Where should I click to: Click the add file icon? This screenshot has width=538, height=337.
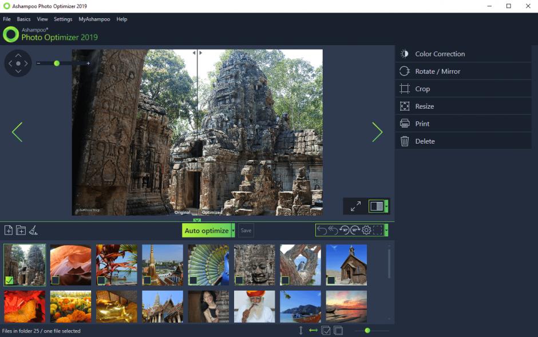pos(9,231)
